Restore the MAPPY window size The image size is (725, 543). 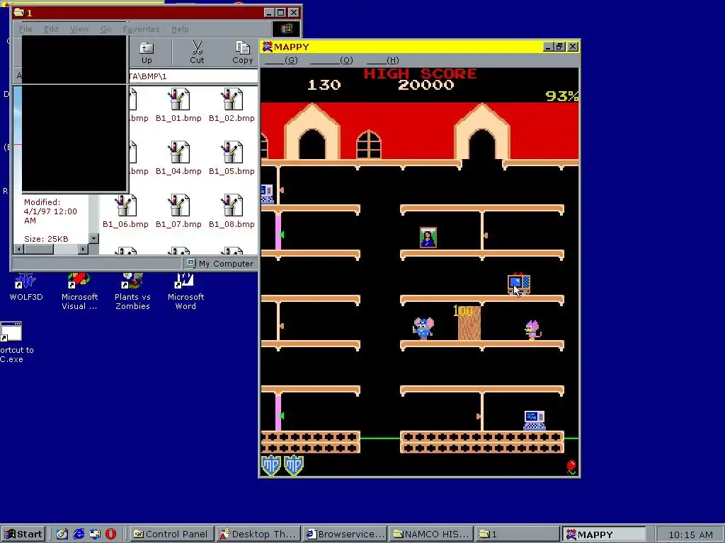point(560,47)
